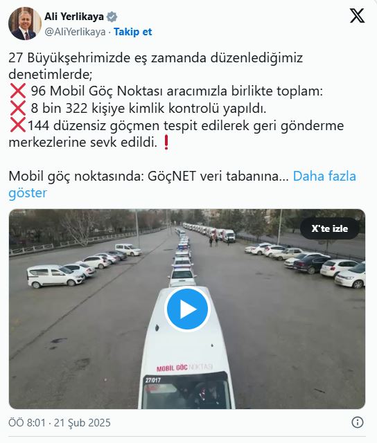Click the 'Mobil Göç' label on the van

(x=173, y=368)
